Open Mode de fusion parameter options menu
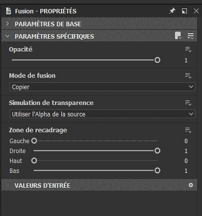Image resolution: width=202 pixels, height=216 pixels. pyautogui.click(x=188, y=76)
